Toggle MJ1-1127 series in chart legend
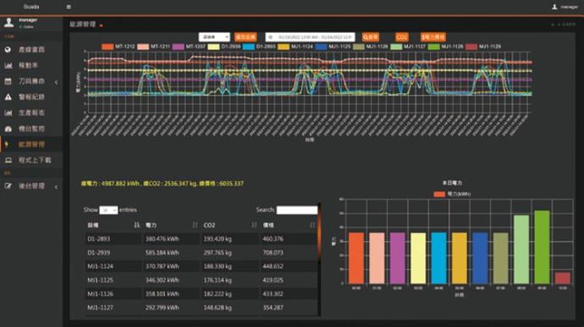The height and width of the screenshot is (327, 584). pyautogui.click(x=408, y=47)
